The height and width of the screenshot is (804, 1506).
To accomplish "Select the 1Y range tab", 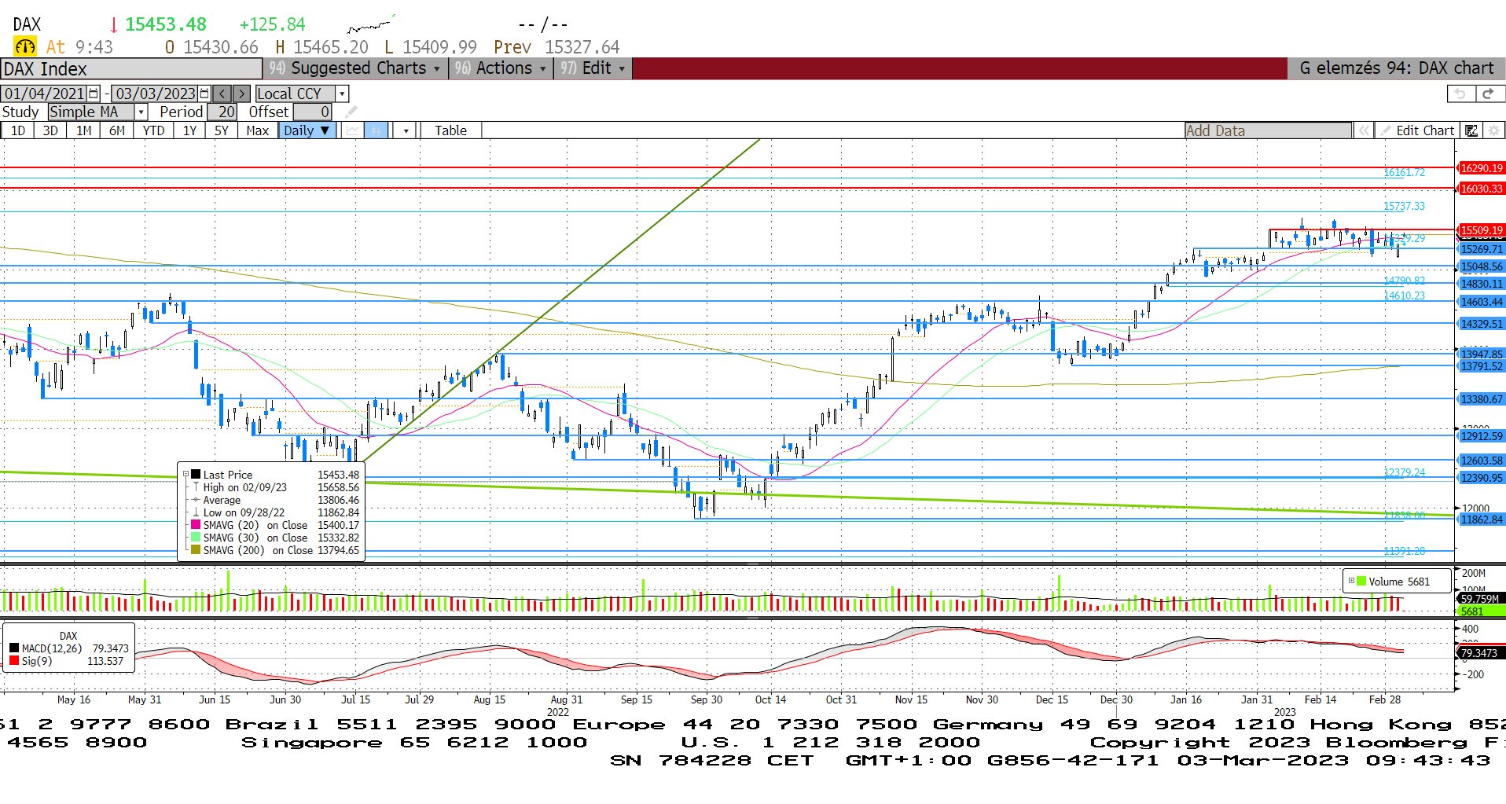I will coord(189,130).
